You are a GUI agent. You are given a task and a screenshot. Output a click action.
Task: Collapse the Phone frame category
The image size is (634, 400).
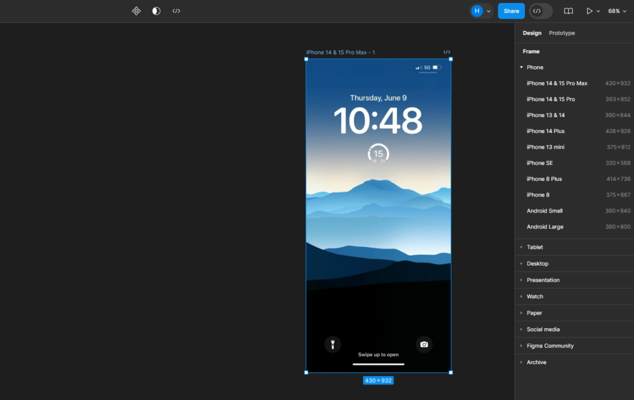coord(521,67)
